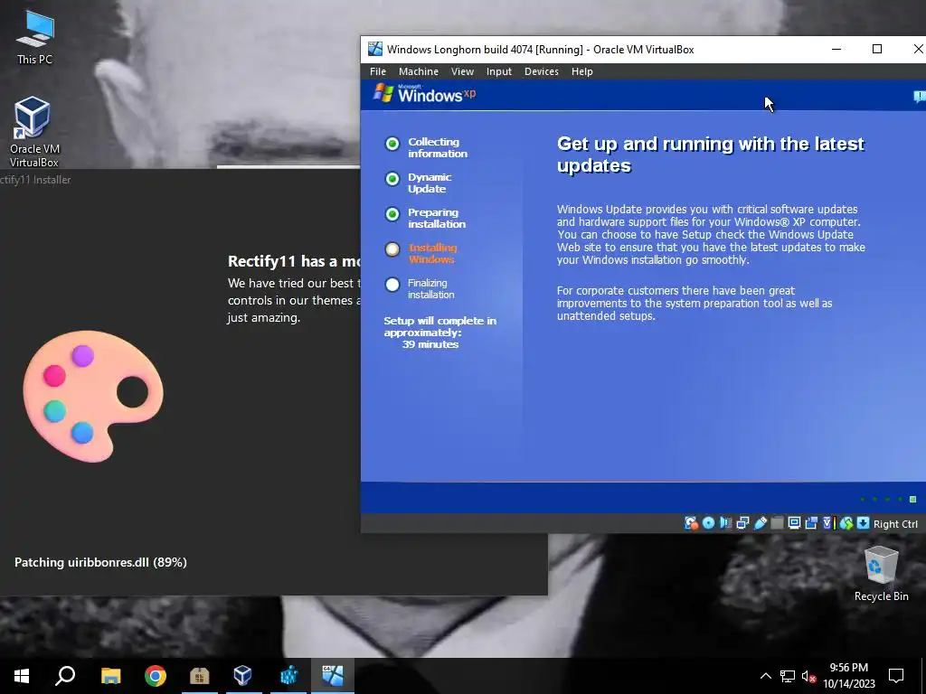This screenshot has height=694, width=926.
Task: Click the recording indicator in VirtualBox status bar
Action: (811, 523)
